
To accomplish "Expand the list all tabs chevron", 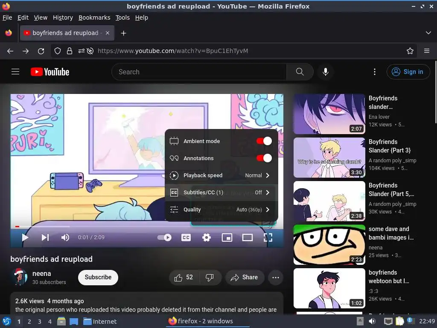I will pyautogui.click(x=428, y=33).
